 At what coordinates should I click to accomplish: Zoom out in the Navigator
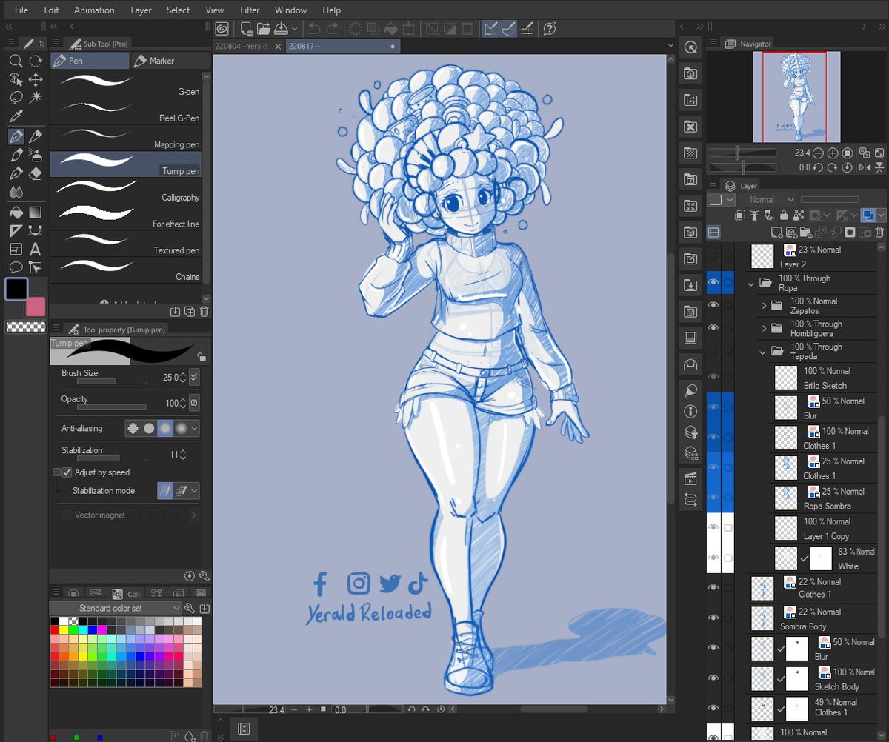[818, 153]
